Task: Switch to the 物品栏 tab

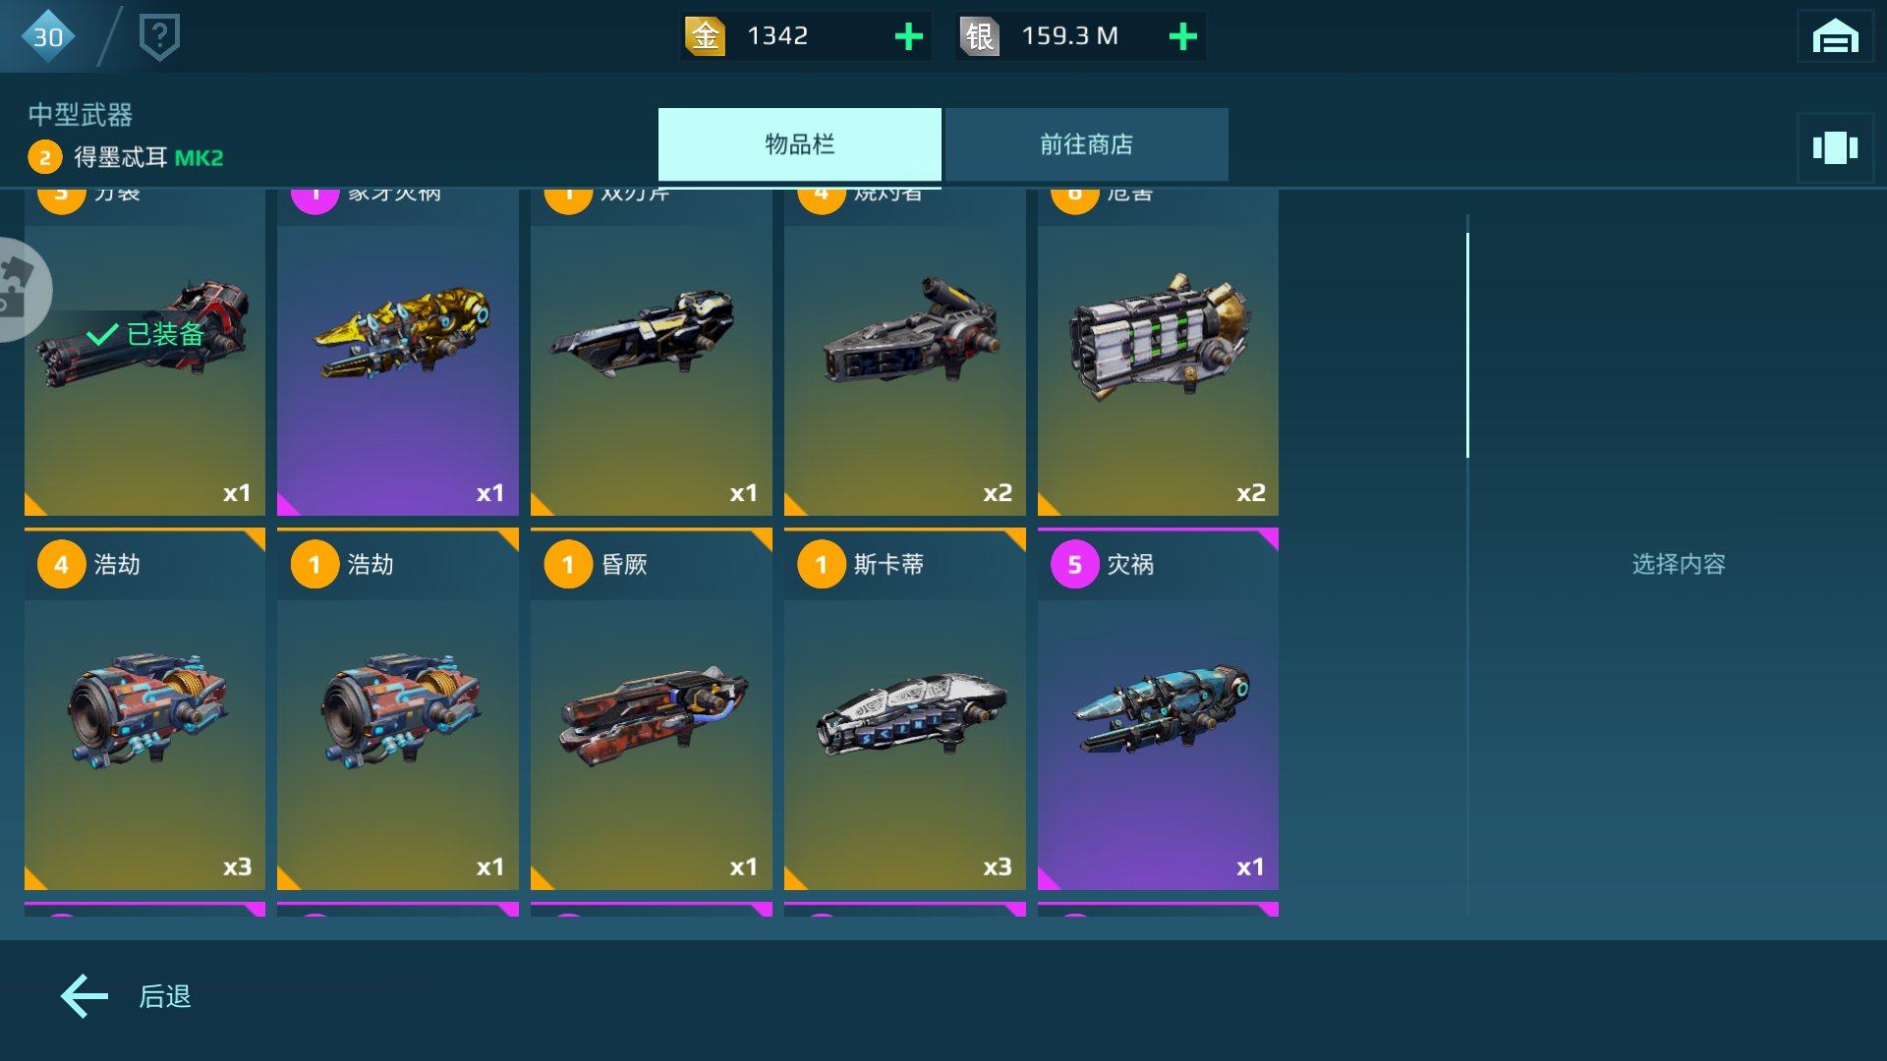Action: point(799,144)
